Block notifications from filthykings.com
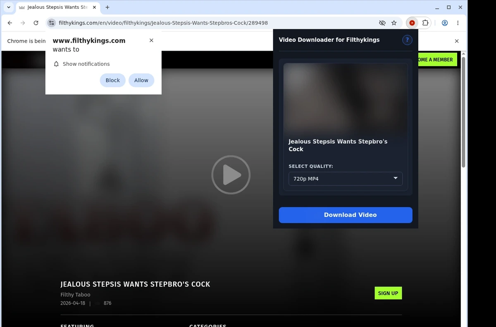The height and width of the screenshot is (327, 496). pyautogui.click(x=112, y=80)
